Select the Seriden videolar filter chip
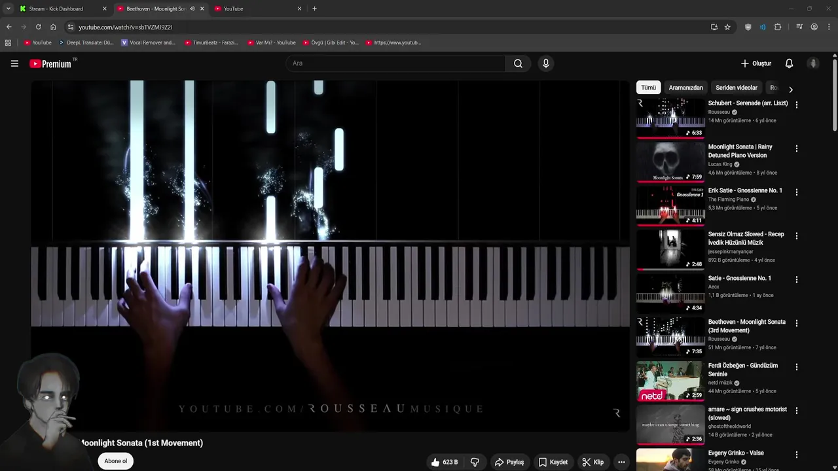Viewport: 838px width, 471px height. coord(737,88)
